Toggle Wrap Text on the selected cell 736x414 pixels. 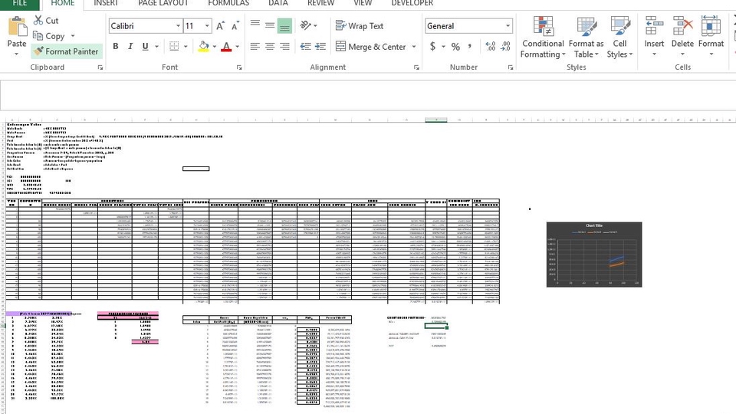(359, 26)
